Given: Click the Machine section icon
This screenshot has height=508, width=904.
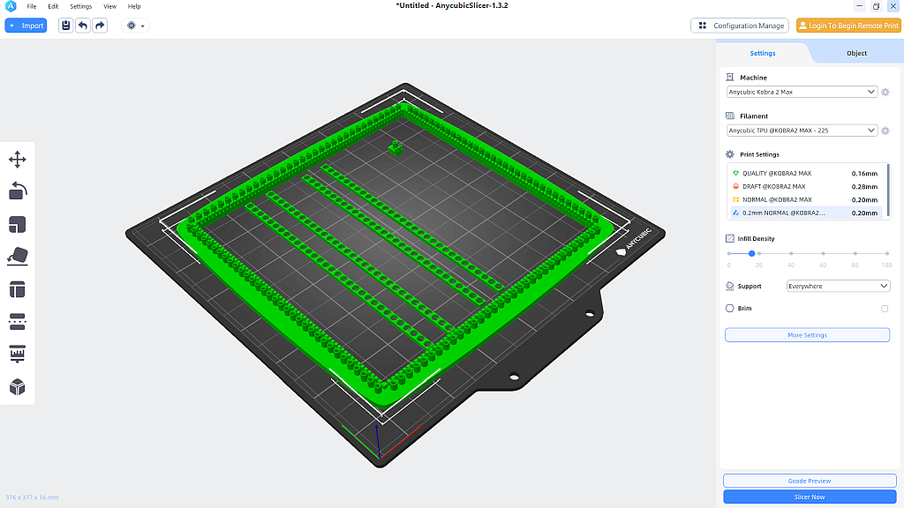Looking at the screenshot, I should click(x=730, y=78).
